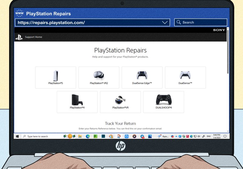The image size is (243, 169).
Task: Select the DualSense Edge controller tile
Action: (142, 78)
